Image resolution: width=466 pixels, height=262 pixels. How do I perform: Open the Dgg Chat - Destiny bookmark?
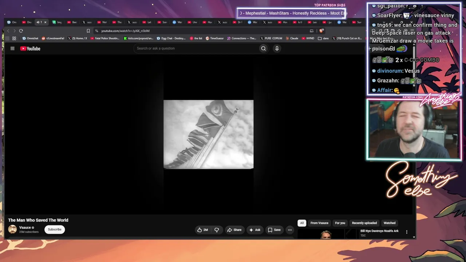point(171,38)
